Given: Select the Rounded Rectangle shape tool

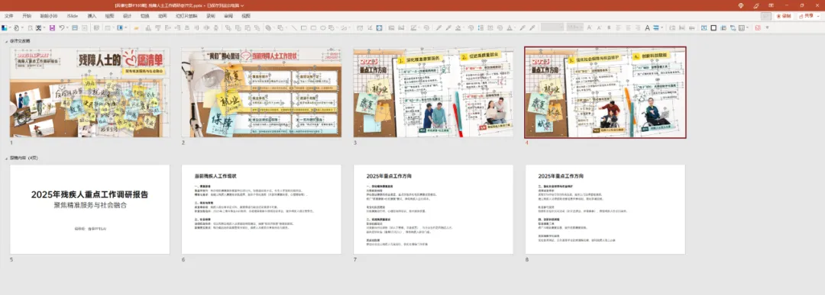Looking at the screenshot, I should (x=313, y=27).
